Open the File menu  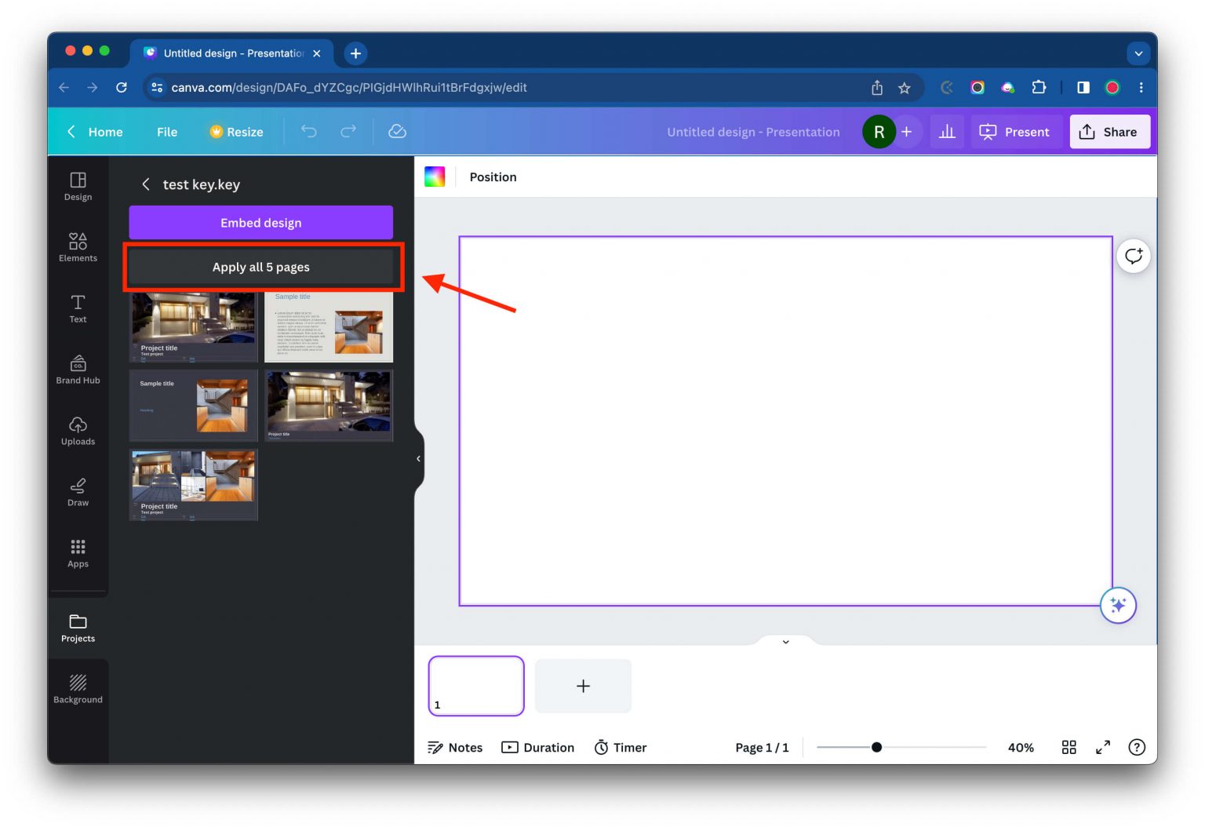pyautogui.click(x=166, y=132)
